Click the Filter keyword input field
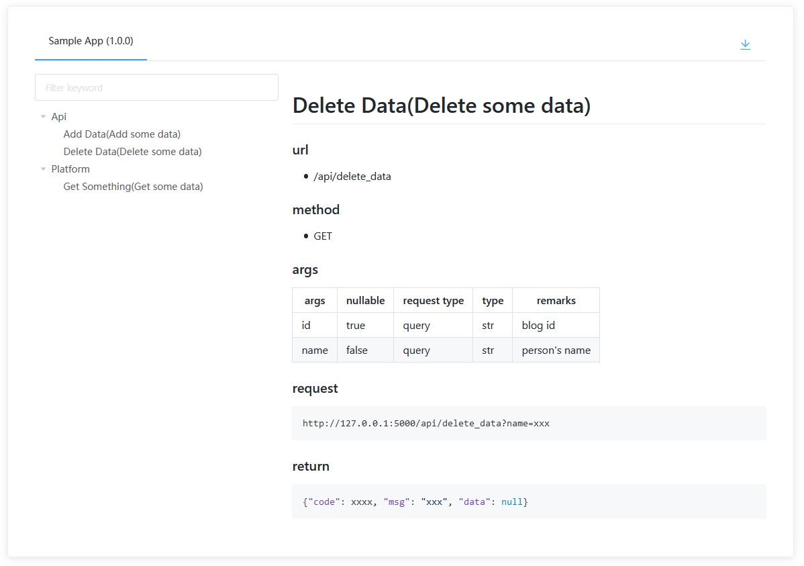This screenshot has height=566, width=804. [x=156, y=88]
